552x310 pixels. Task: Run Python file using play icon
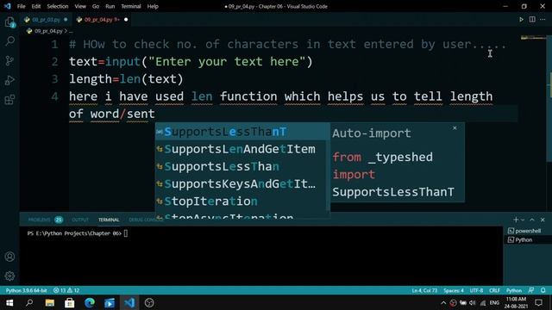[x=521, y=20]
